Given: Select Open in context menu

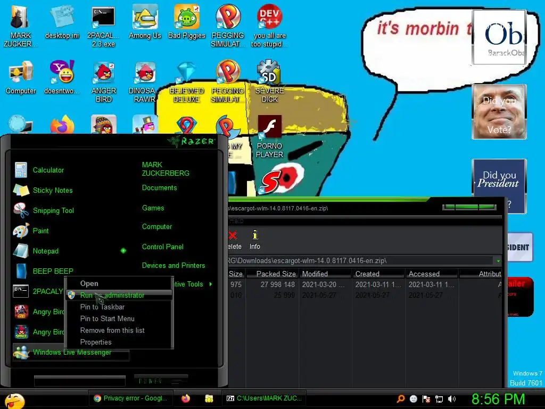Looking at the screenshot, I should coord(119,283).
